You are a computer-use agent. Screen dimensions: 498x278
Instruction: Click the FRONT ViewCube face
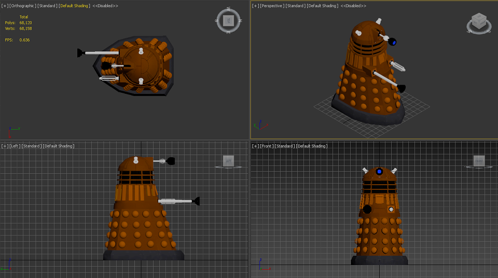479,161
